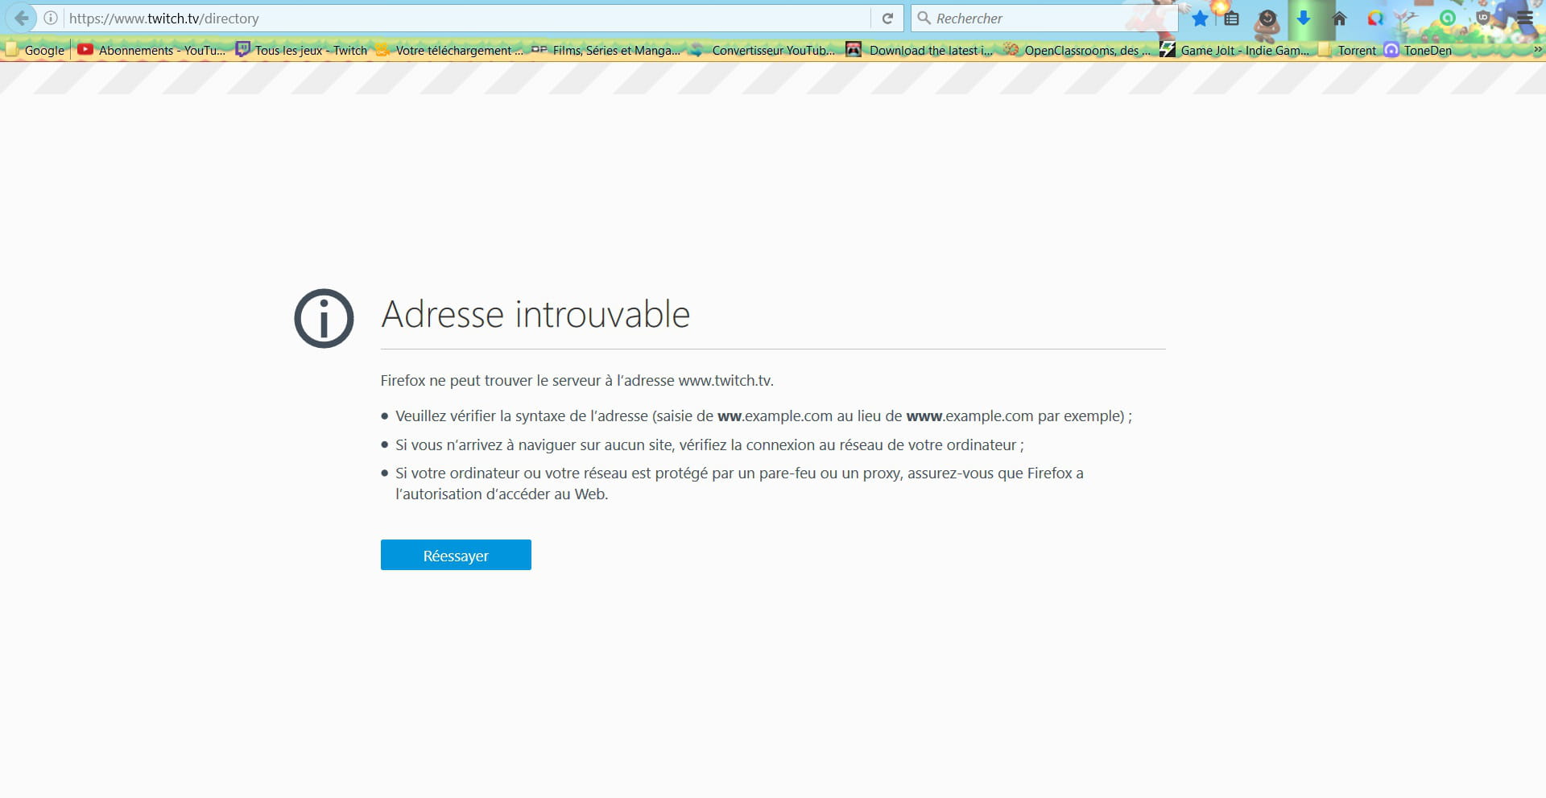
Task: Show the bookmarks list icon
Action: 1231,19
